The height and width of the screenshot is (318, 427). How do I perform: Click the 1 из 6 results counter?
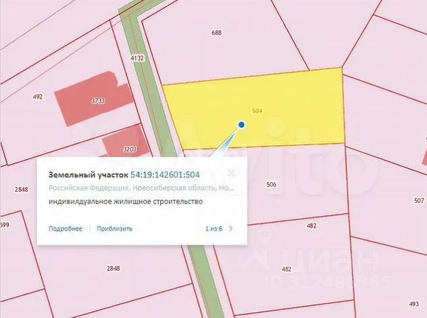[214, 228]
